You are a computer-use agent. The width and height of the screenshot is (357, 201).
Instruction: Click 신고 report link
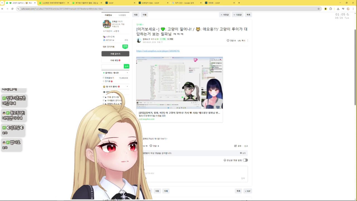(246, 146)
